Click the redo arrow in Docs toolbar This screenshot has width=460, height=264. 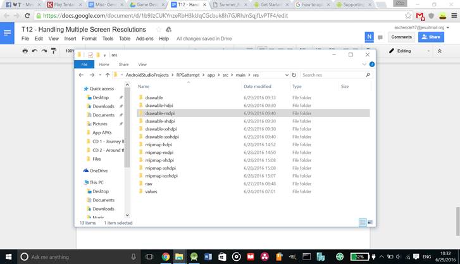coord(44,51)
